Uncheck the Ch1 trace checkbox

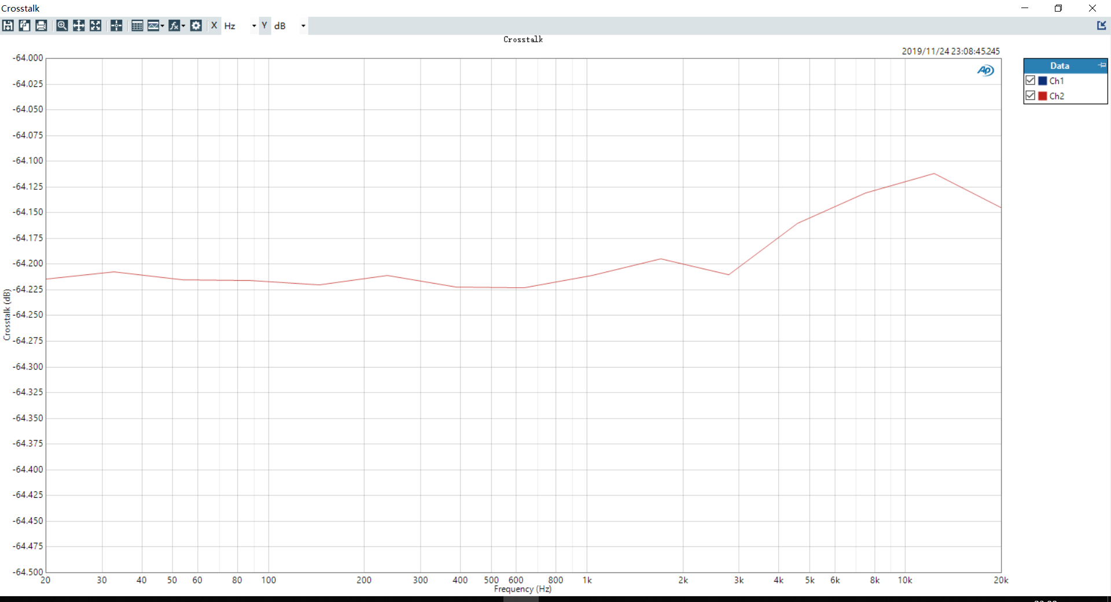click(1031, 80)
